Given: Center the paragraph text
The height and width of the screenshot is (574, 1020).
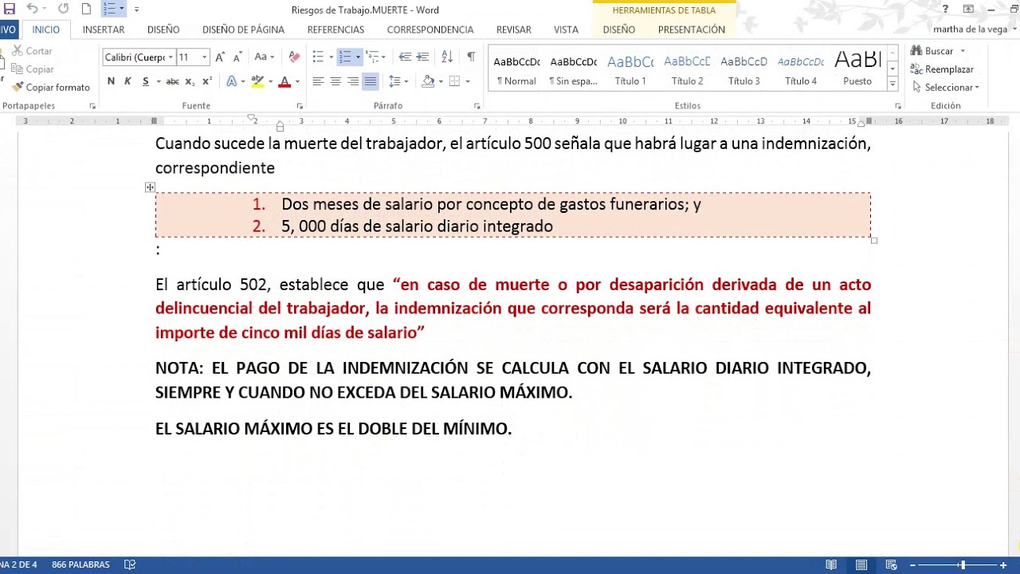Looking at the screenshot, I should pyautogui.click(x=335, y=81).
